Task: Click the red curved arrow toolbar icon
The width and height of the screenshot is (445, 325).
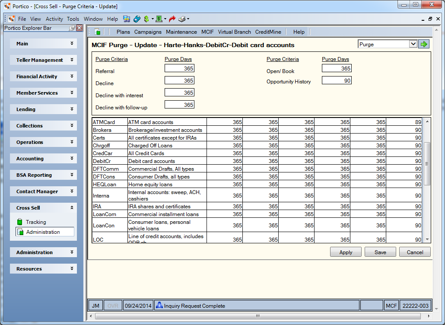Action: pyautogui.click(x=172, y=19)
